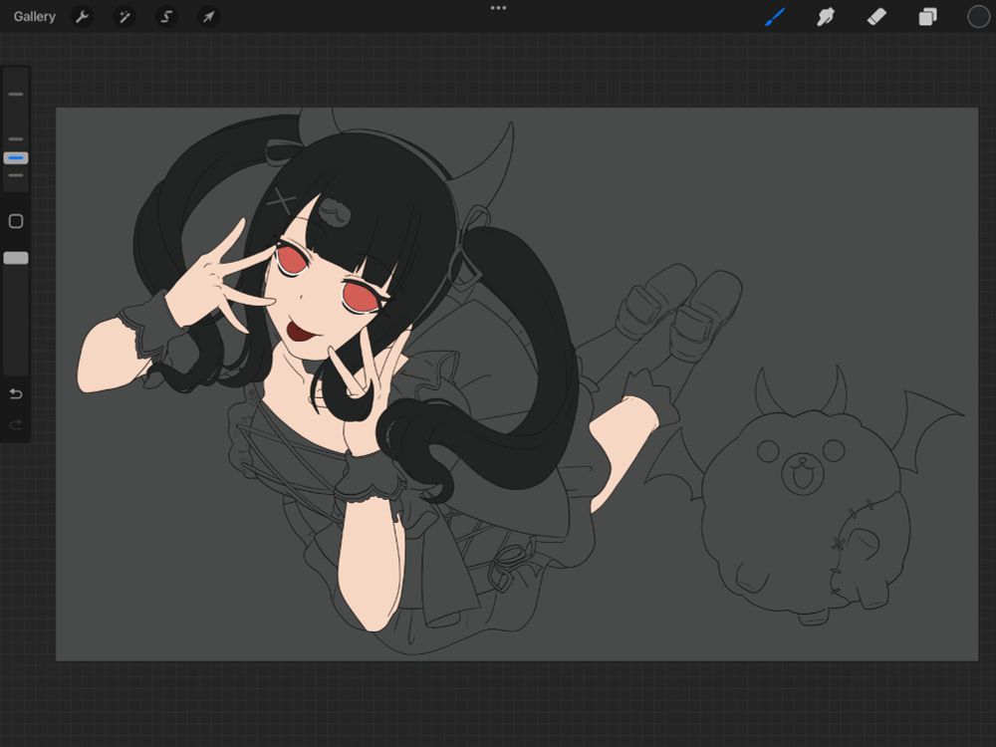Tap the plush bat creature on canvas
The height and width of the screenshot is (747, 996).
(x=805, y=497)
